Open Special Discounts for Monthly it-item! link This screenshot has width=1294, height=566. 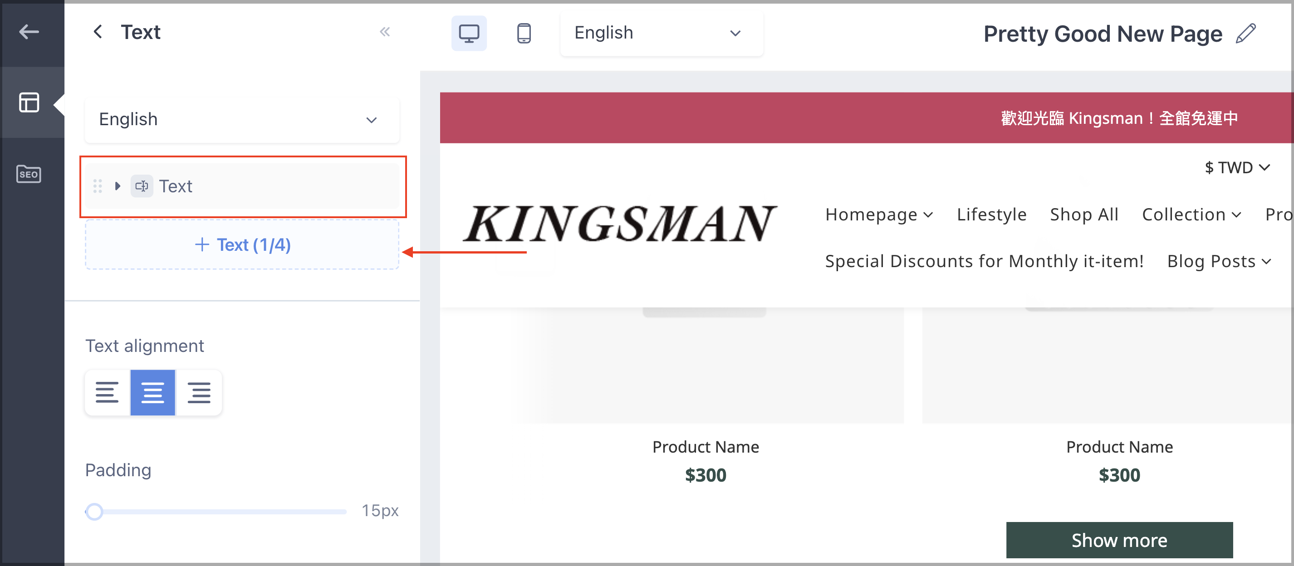(984, 261)
